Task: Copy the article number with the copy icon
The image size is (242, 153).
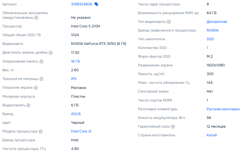Action: (96, 4)
